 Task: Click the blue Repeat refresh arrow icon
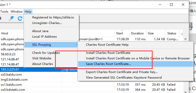tap(20, 18)
